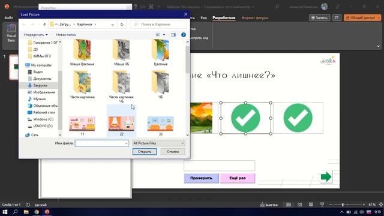Click the Проверить button on slide

(201, 178)
